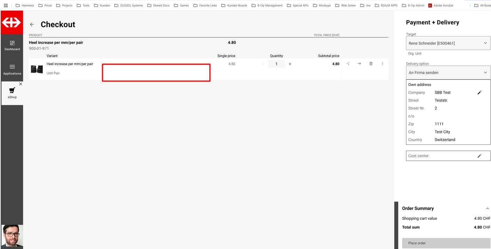The image size is (491, 249).
Task: Click the back arrow beside Checkout
Action: [32, 24]
